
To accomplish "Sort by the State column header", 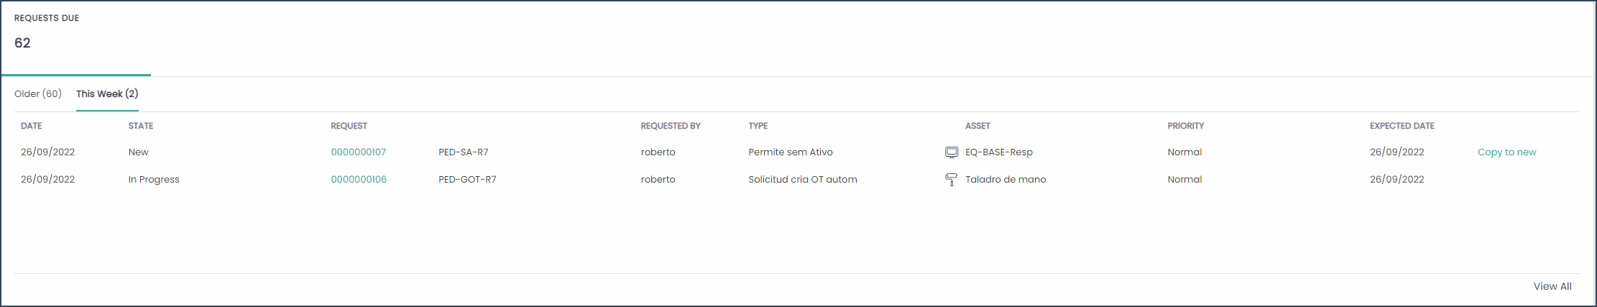I will pos(141,126).
